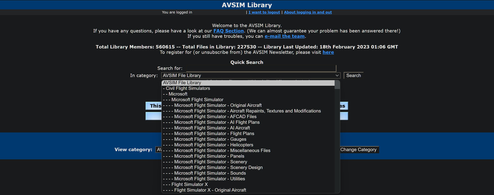This screenshot has width=494, height=195.
Task: Choose 'Microsoft Flight Simulator - Sounds'
Action: click(248, 173)
